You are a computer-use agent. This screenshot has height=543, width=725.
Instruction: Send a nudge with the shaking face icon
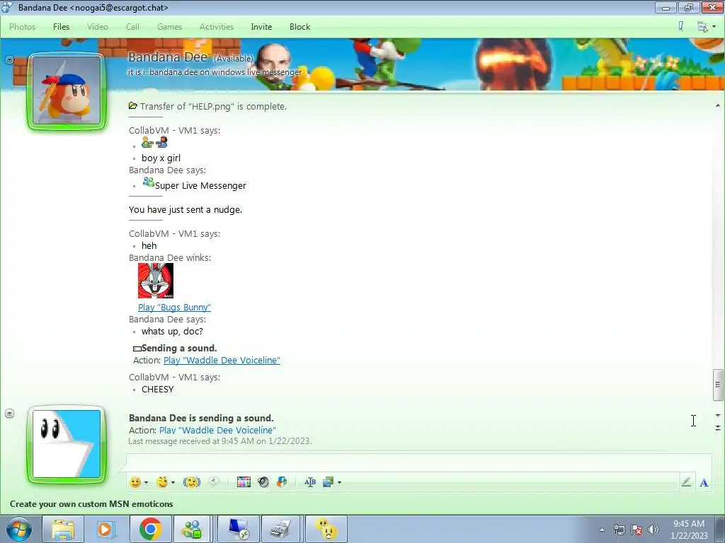192,482
